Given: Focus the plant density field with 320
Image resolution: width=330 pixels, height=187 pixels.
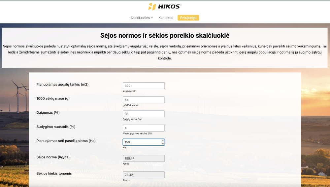Looking at the screenshot, I should [144, 86].
